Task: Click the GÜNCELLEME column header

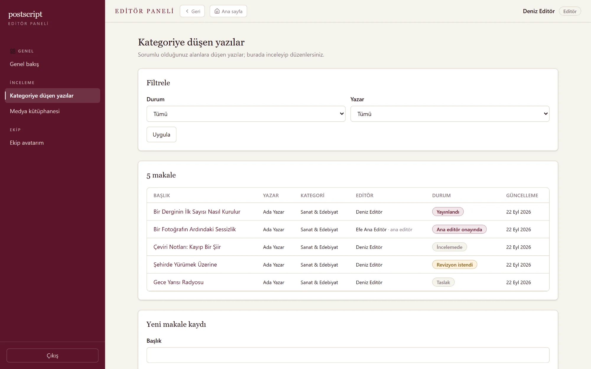Action: [x=522, y=195]
